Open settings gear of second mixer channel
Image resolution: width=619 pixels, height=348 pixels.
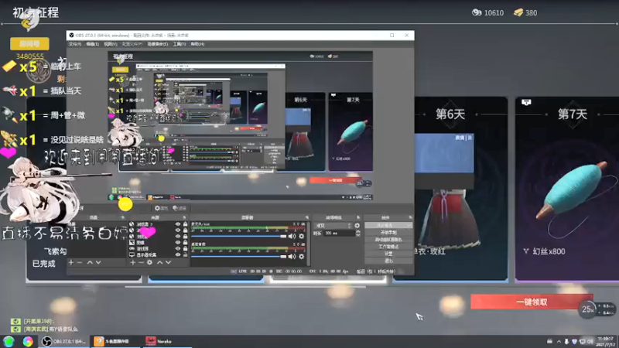tap(302, 257)
